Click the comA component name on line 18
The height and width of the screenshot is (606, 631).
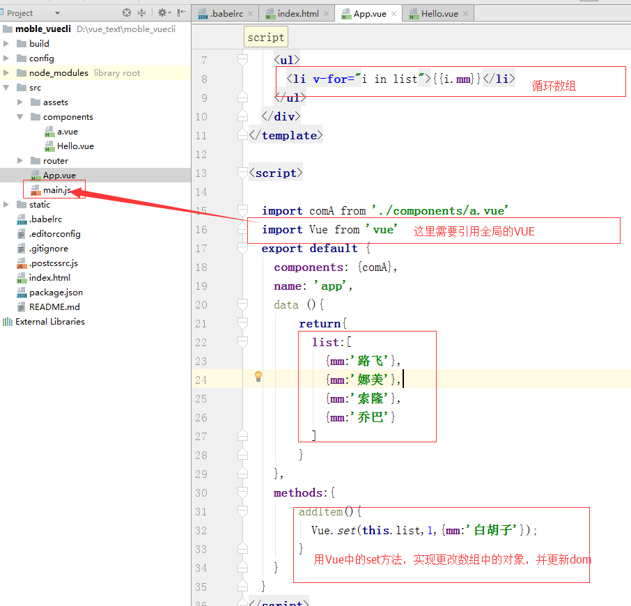[x=375, y=267]
